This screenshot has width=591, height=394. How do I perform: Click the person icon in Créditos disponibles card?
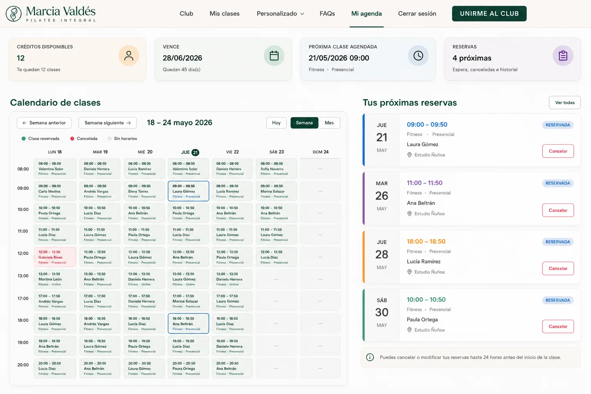(129, 56)
